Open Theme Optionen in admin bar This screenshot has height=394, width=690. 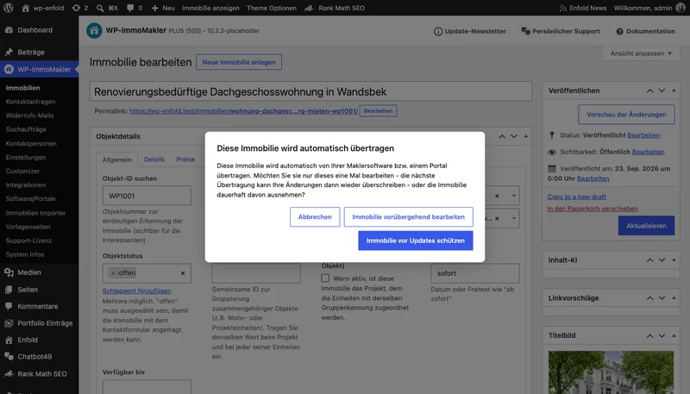pyautogui.click(x=272, y=8)
